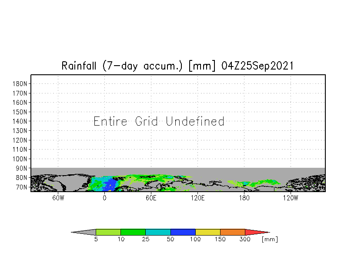341x266 pixels.
Task: Click the [mm] unit label beside colorbar
Action: [270, 239]
